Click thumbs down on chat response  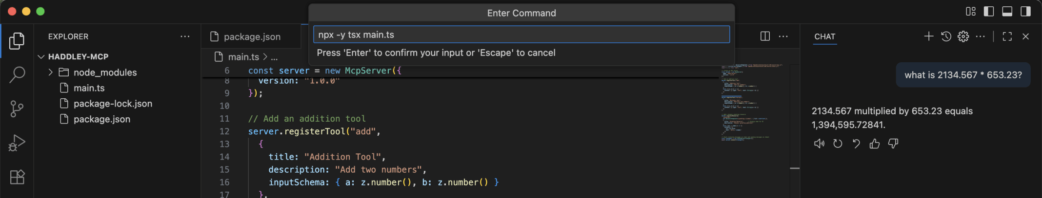click(x=893, y=144)
